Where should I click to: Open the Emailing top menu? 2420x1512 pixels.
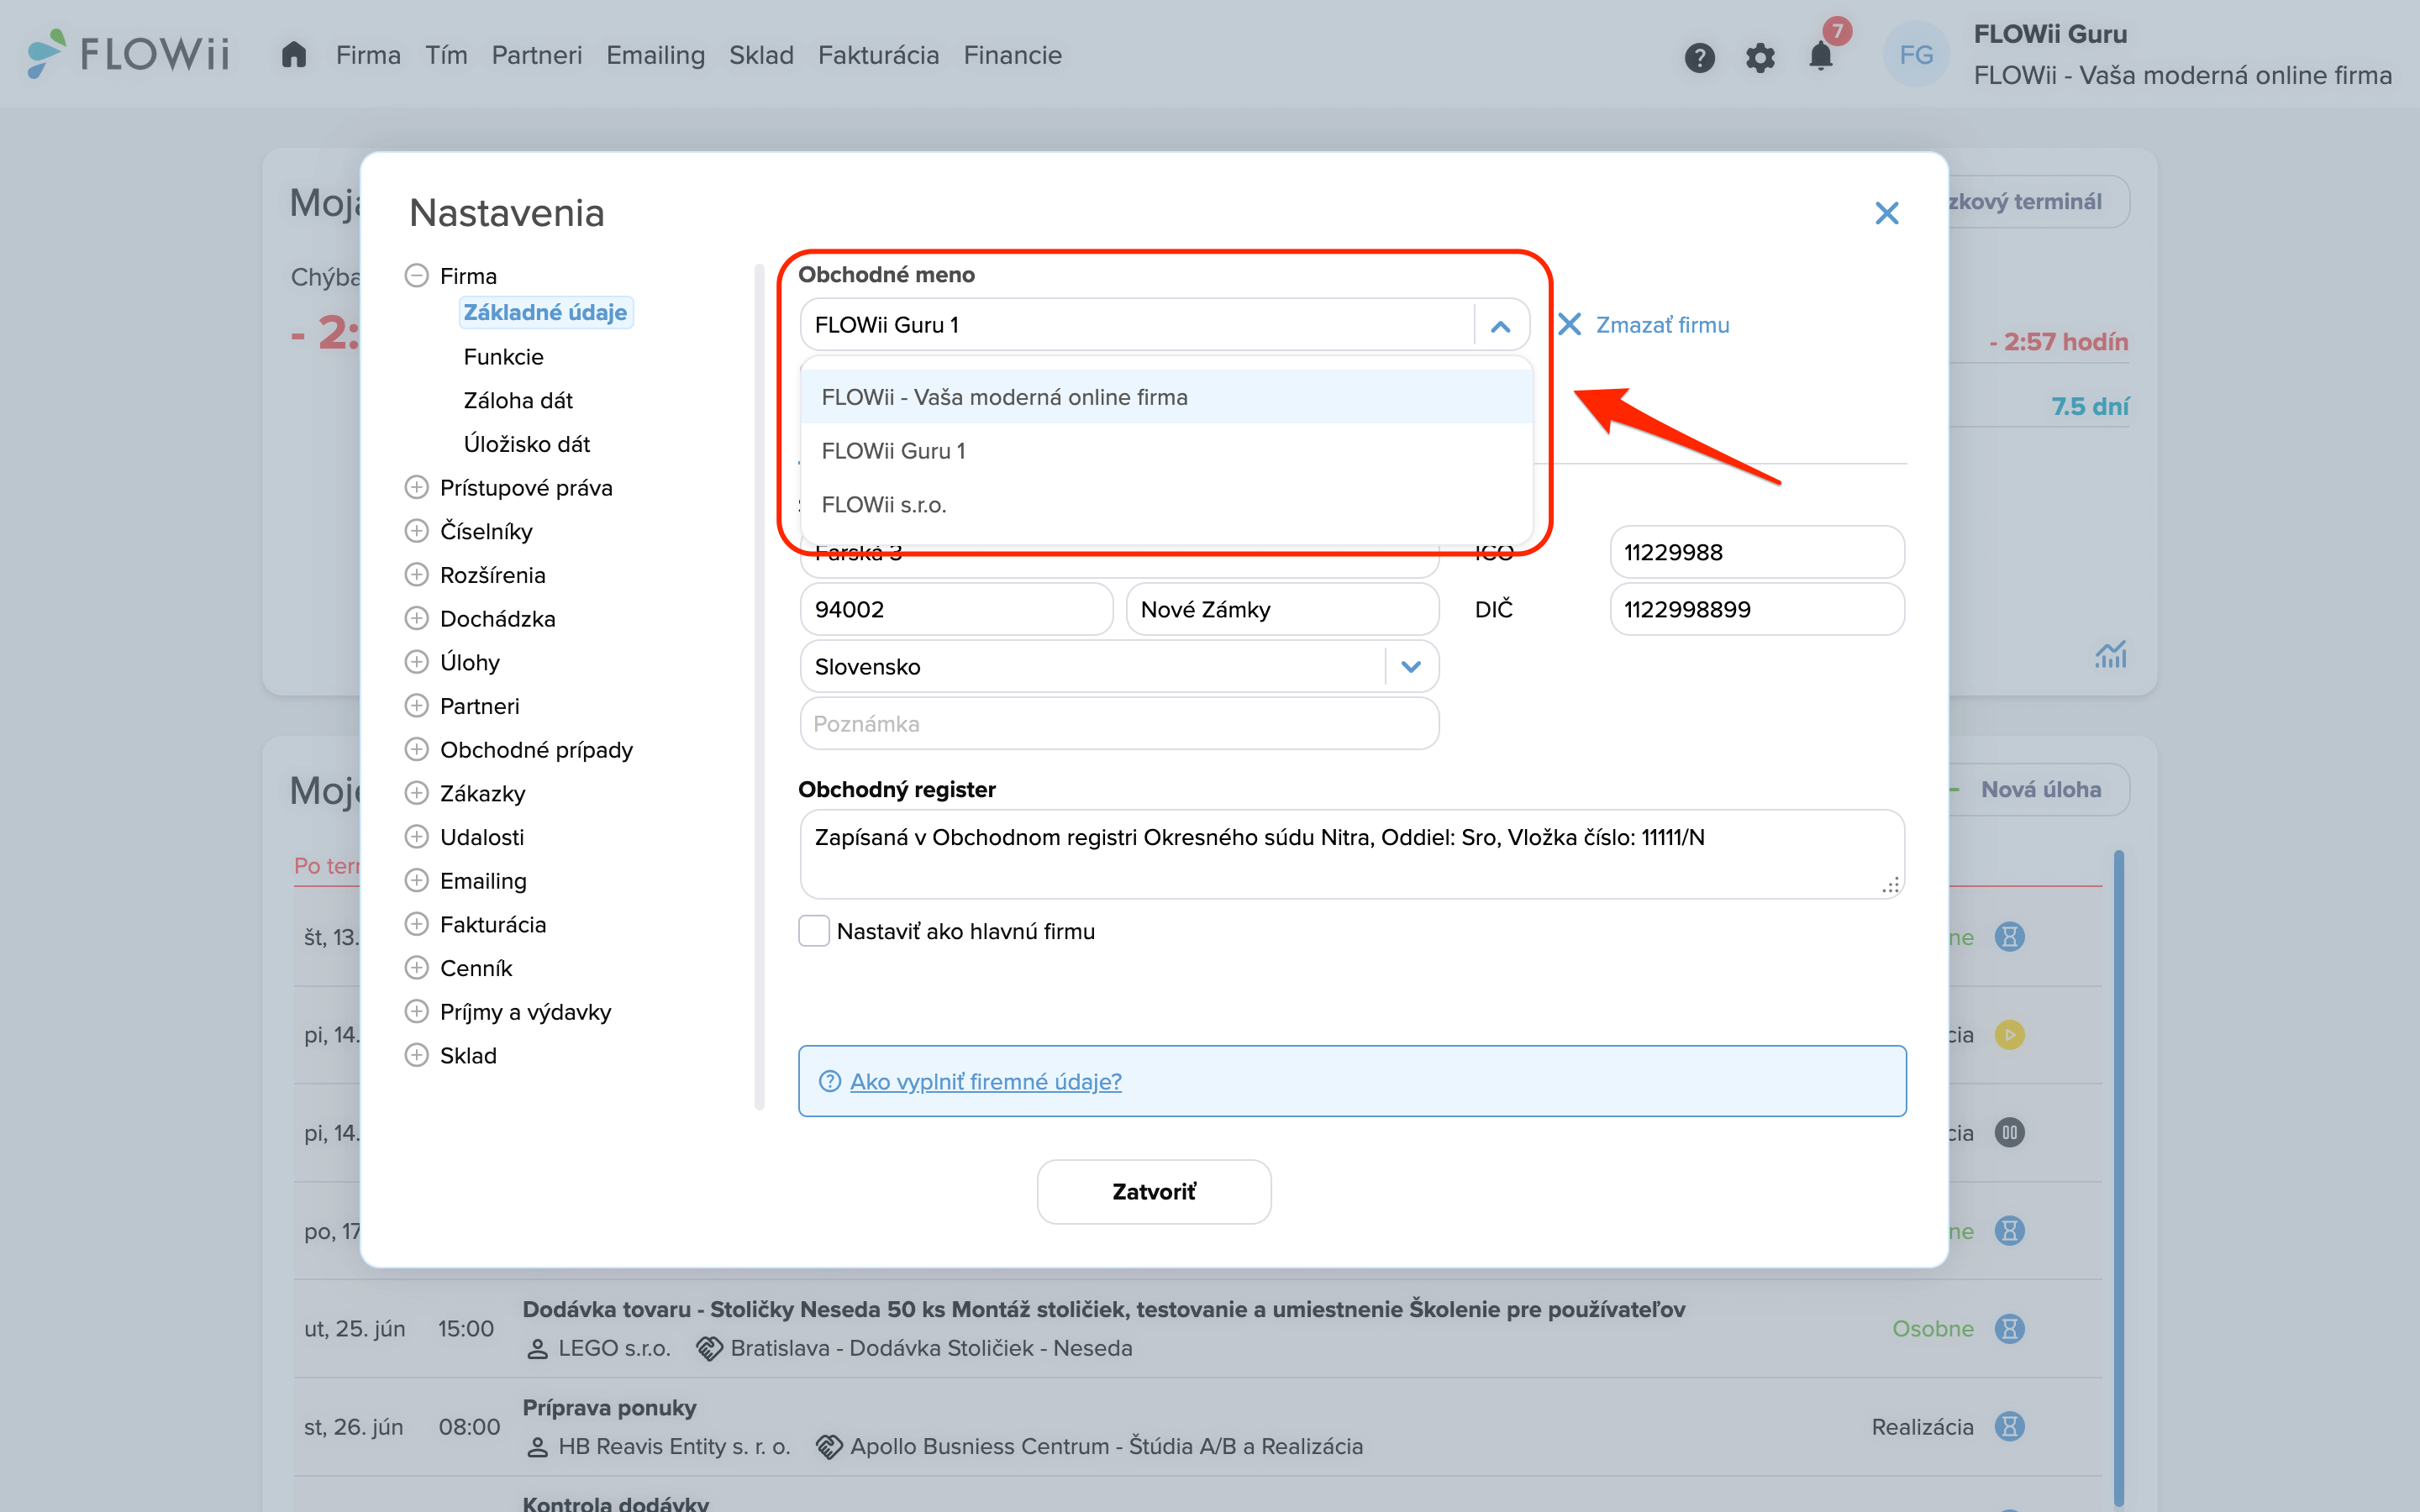pos(655,55)
